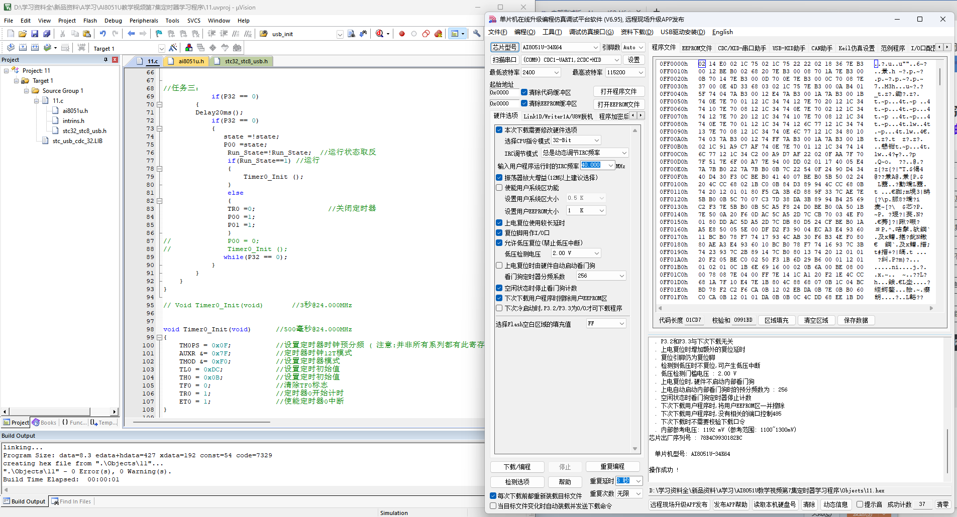
Task: Click the 打开程序文件 button
Action: click(x=618, y=91)
